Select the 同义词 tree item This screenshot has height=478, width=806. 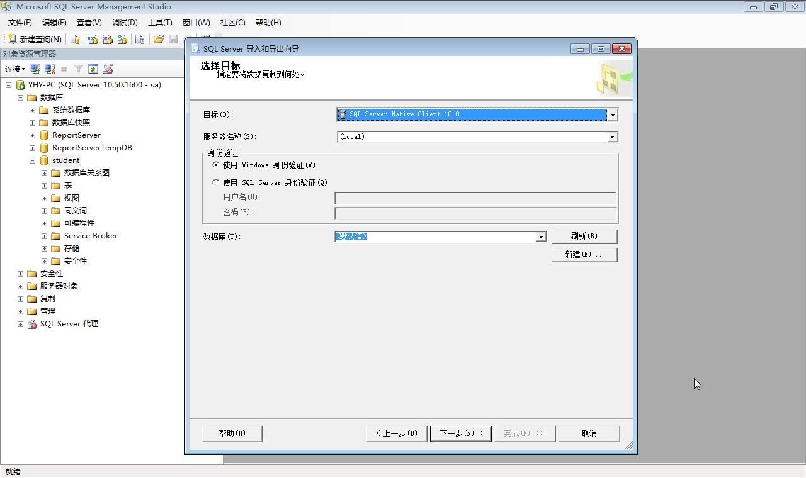(x=76, y=211)
